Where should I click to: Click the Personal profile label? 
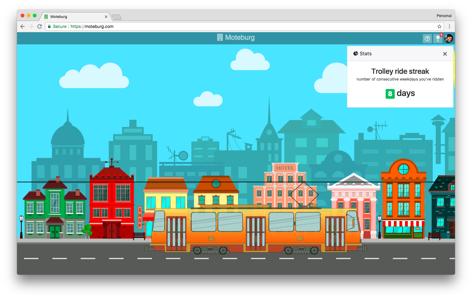[444, 16]
